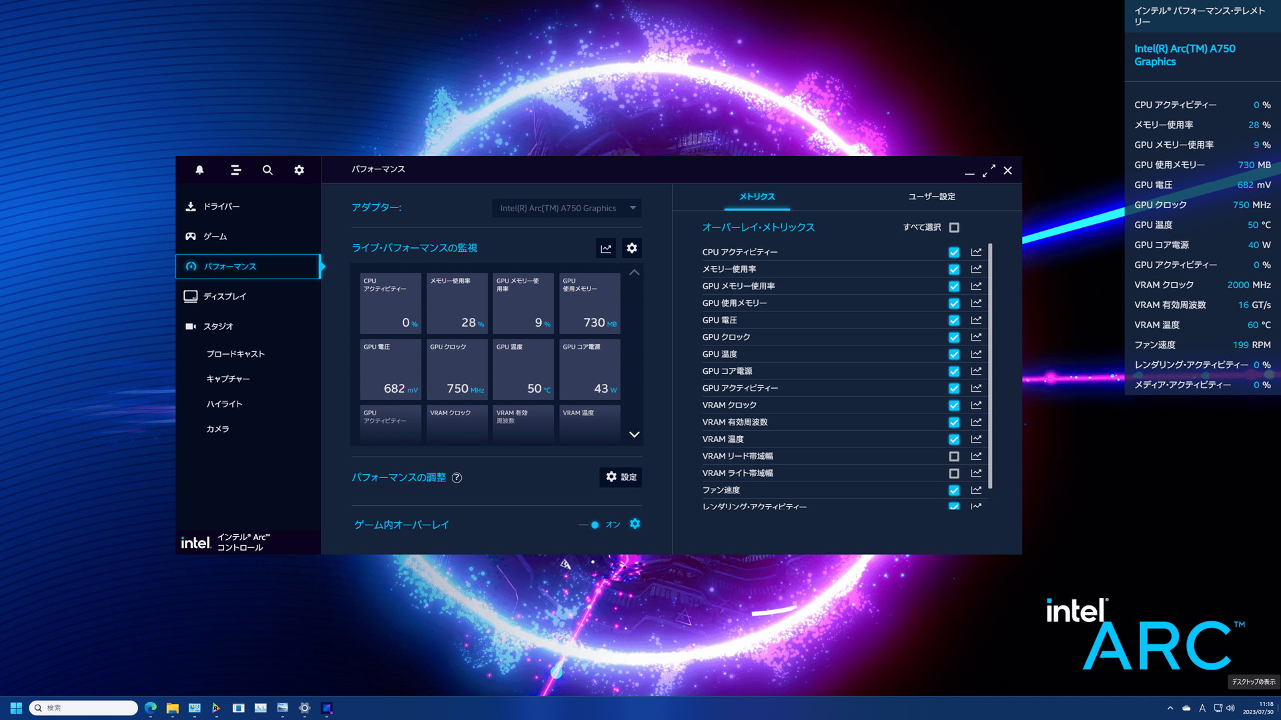Click VRAM 有効周波数 metric label
This screenshot has height=720, width=1281.
[x=735, y=422]
